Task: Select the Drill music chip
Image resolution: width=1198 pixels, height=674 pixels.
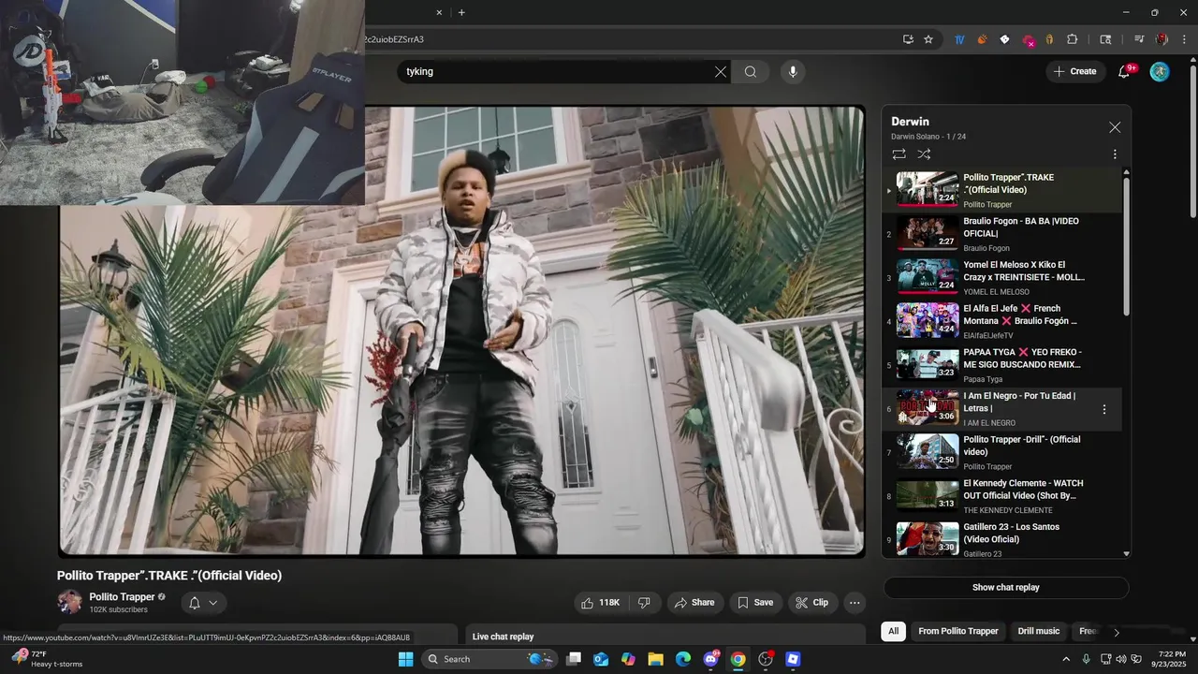Action: [1039, 631]
